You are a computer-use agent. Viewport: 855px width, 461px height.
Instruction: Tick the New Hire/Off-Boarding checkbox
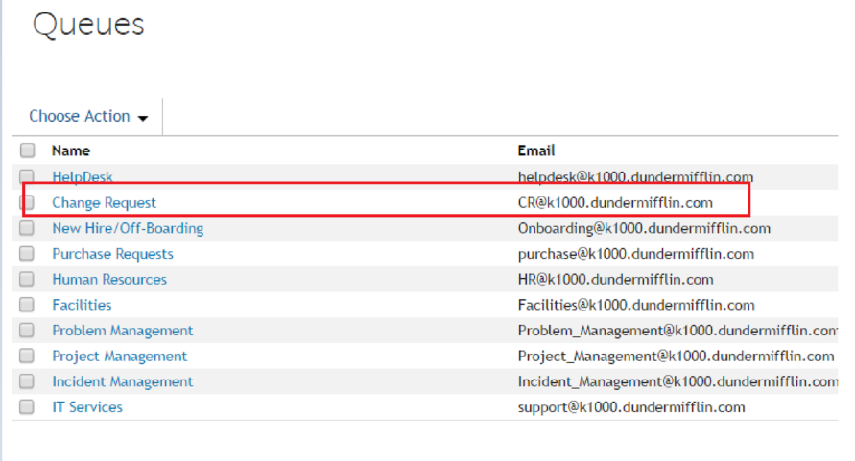coord(28,228)
